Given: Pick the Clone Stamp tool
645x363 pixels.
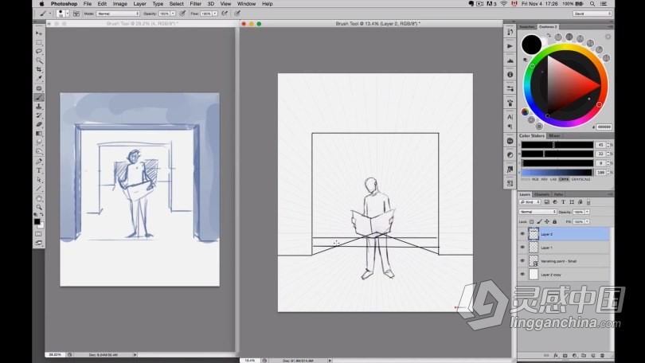Looking at the screenshot, I should coord(38,106).
